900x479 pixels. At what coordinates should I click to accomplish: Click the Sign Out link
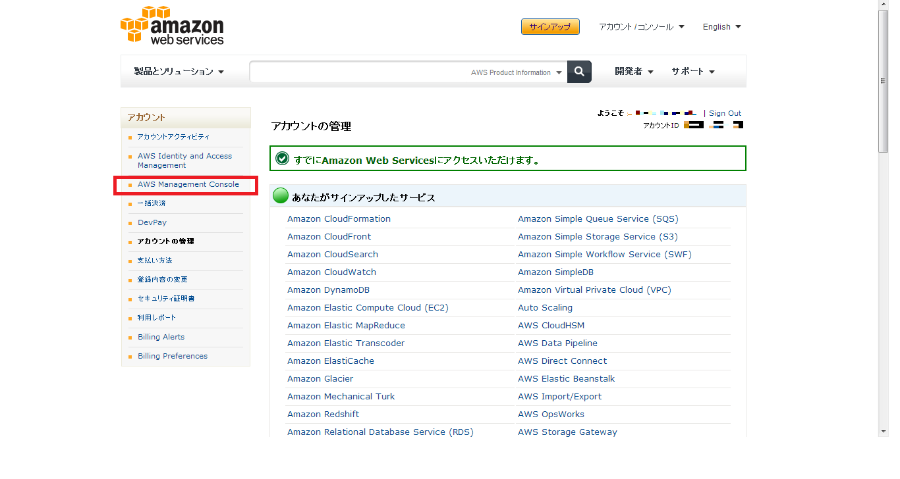click(x=725, y=113)
